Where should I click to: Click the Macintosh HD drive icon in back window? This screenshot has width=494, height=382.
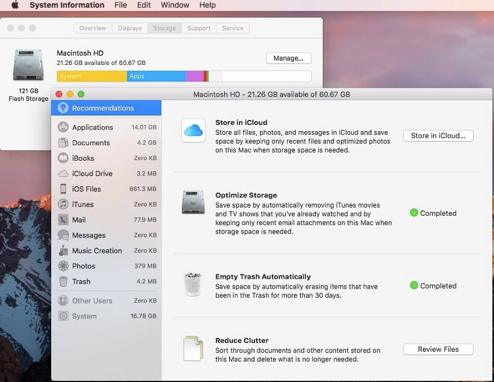point(28,65)
